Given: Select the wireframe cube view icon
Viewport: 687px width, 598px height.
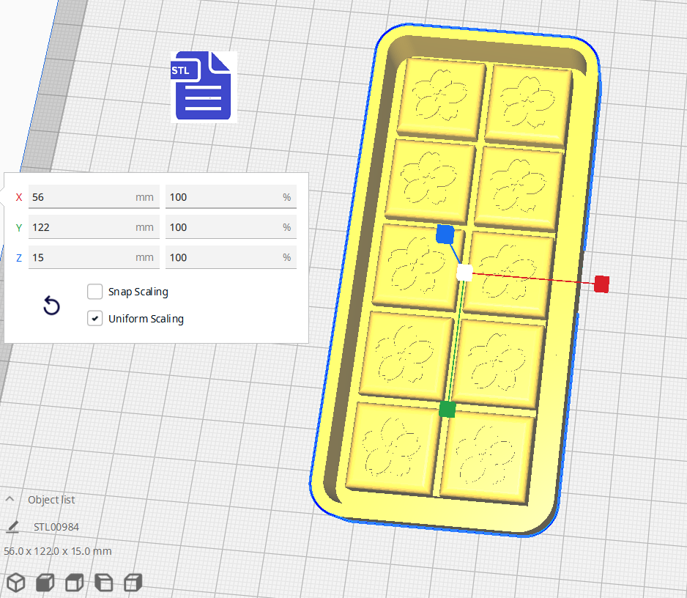Looking at the screenshot, I should coord(15,582).
